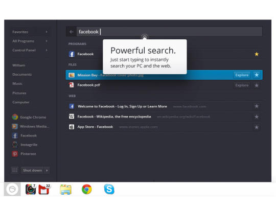Star the Wikipedia web result

[257, 117]
